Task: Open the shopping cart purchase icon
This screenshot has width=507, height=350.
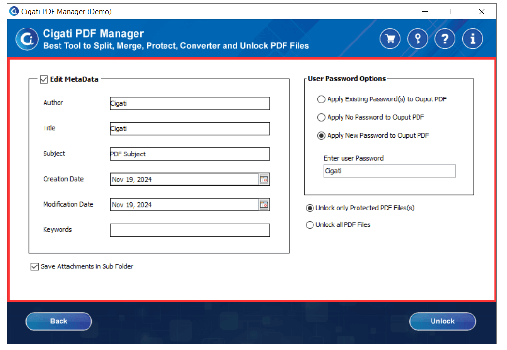Action: [x=389, y=39]
